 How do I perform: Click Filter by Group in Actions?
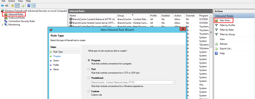pos(227,34)
